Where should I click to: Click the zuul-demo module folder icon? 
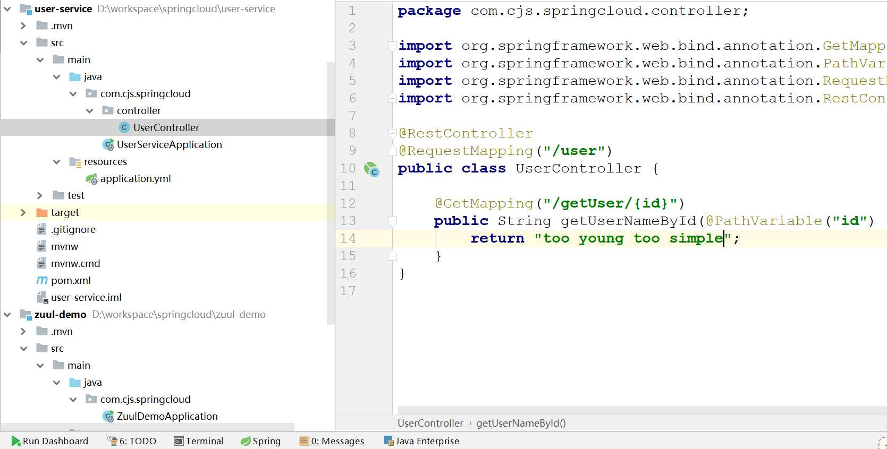26,314
